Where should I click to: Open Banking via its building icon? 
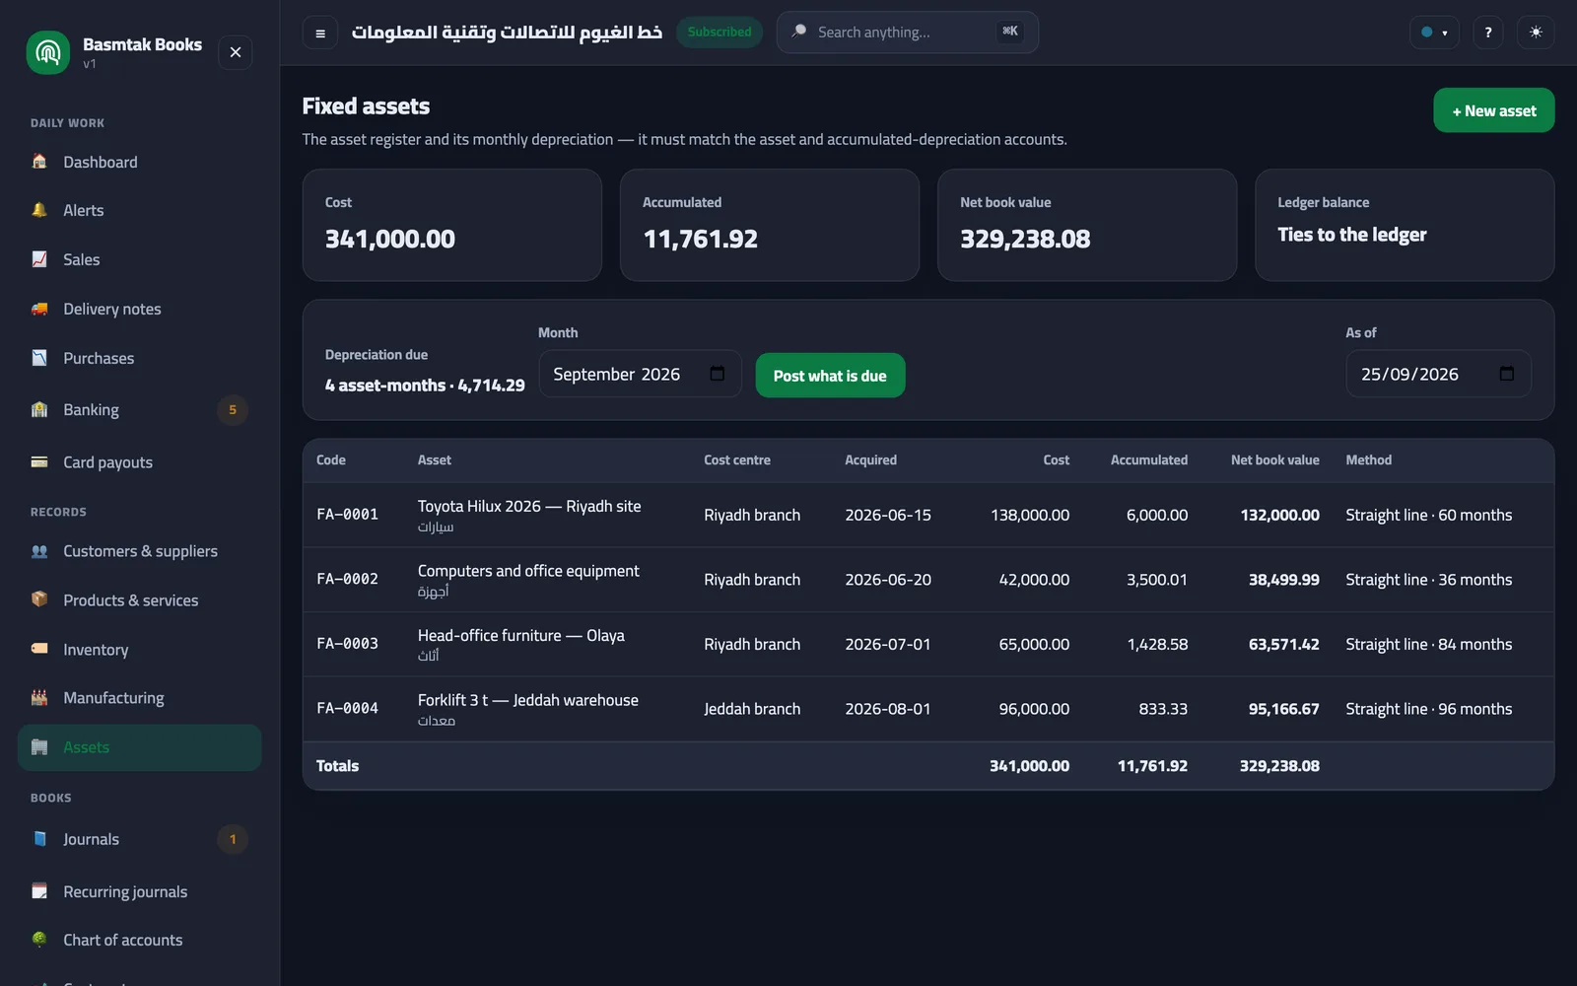[39, 409]
